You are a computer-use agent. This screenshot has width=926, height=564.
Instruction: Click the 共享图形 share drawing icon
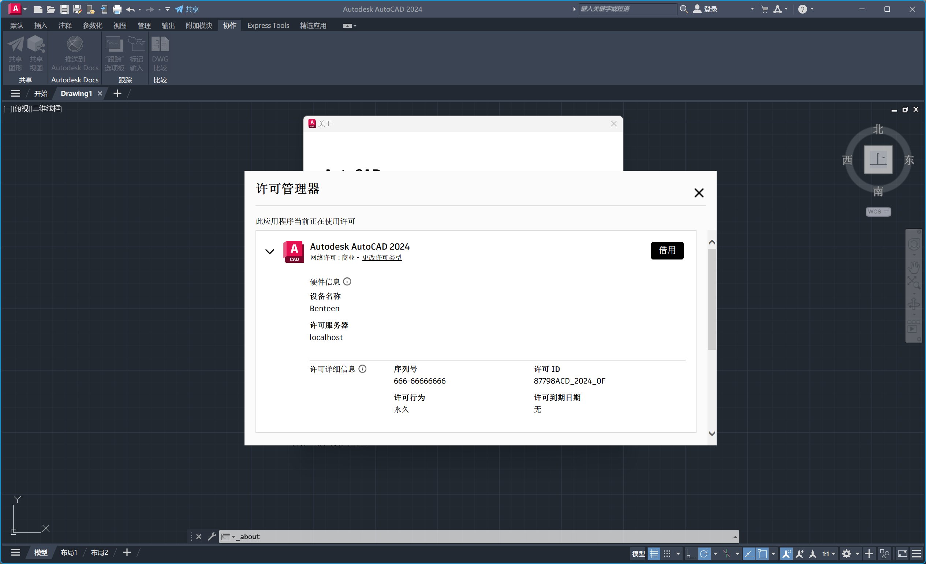(x=15, y=53)
